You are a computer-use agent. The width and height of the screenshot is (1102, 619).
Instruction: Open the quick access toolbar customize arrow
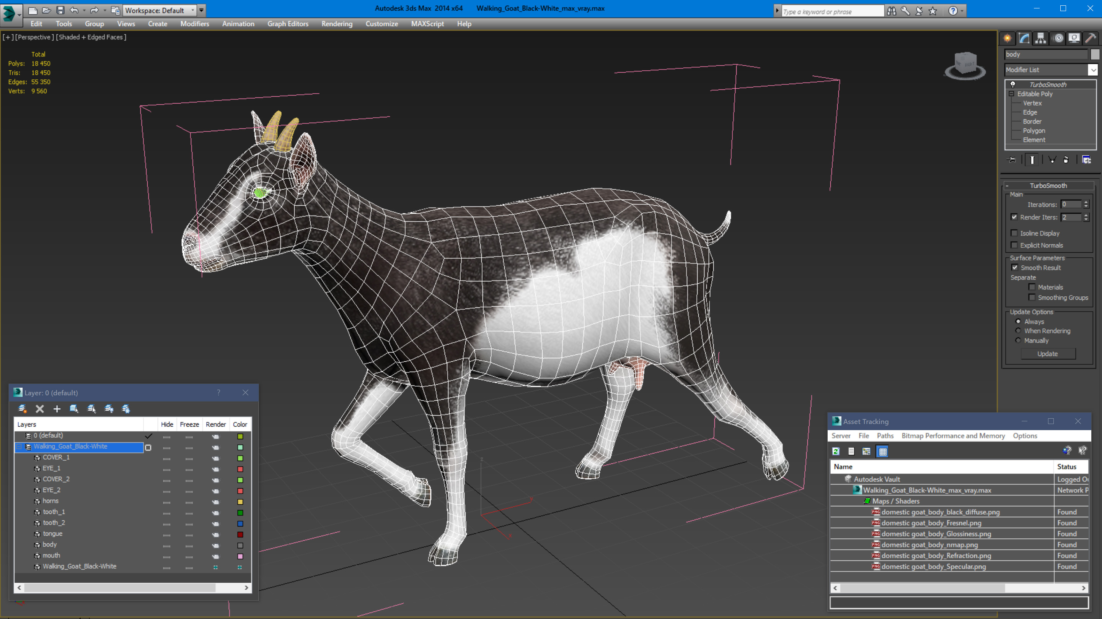pyautogui.click(x=202, y=10)
